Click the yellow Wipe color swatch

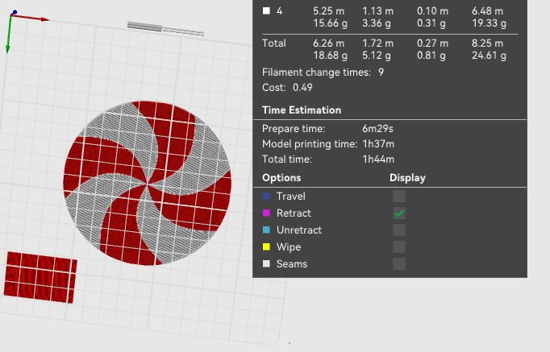pyautogui.click(x=266, y=247)
